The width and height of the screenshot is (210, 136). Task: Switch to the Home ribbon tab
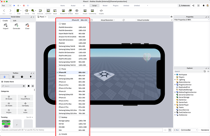click(x=63, y=5)
